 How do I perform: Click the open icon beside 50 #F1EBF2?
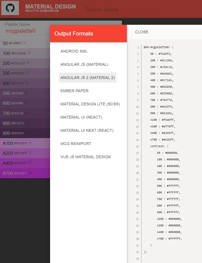pos(24,43)
